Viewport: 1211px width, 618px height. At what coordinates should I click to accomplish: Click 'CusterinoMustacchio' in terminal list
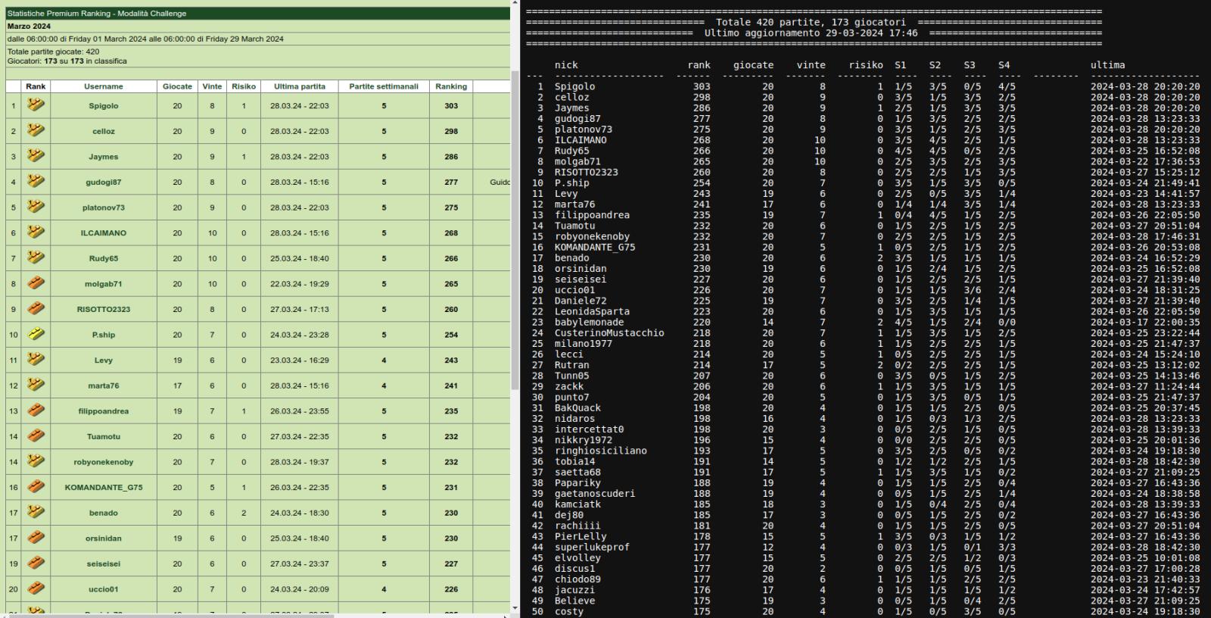[x=609, y=332]
